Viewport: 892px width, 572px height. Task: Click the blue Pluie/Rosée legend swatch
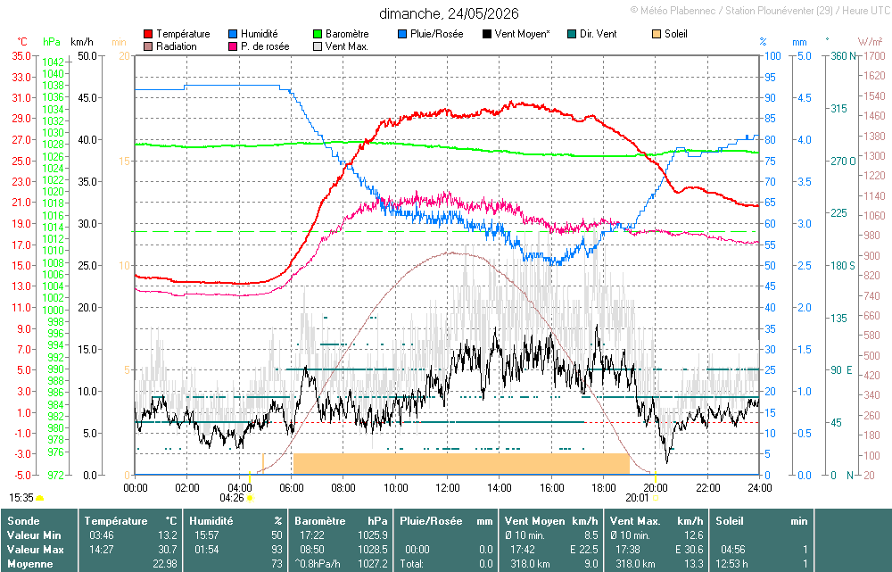(402, 34)
